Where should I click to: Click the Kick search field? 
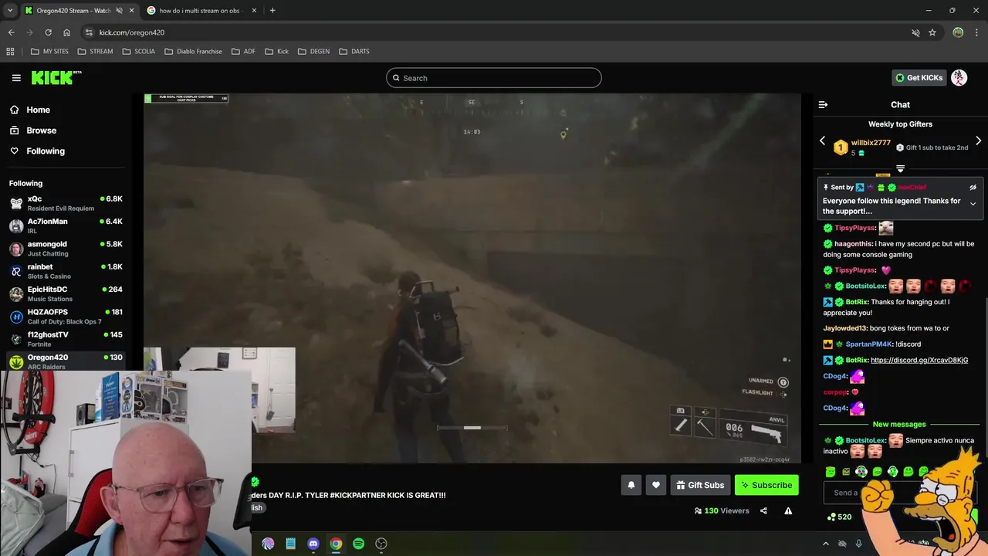click(494, 78)
